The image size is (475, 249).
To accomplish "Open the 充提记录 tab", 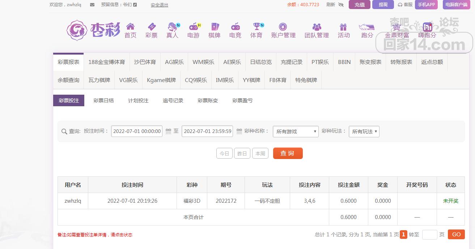I will pyautogui.click(x=292, y=62).
